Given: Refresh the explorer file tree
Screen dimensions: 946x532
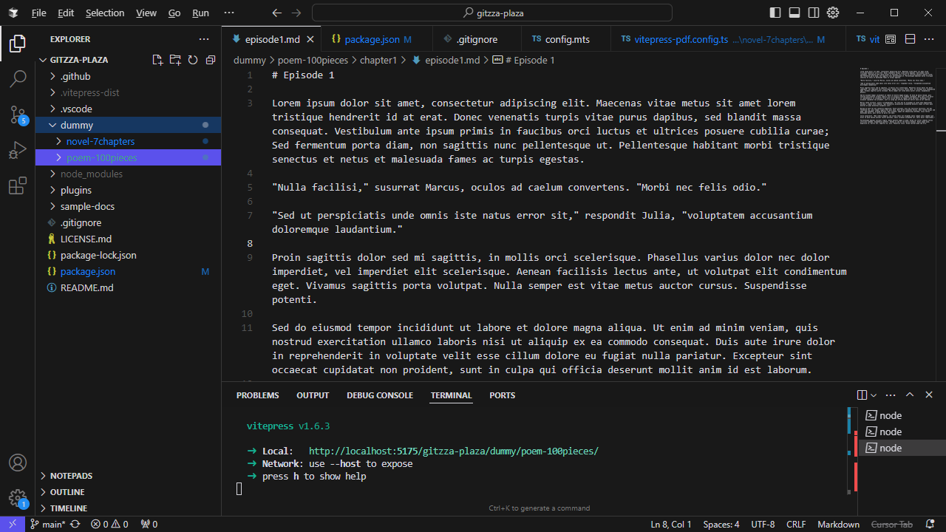Looking at the screenshot, I should tap(193, 60).
